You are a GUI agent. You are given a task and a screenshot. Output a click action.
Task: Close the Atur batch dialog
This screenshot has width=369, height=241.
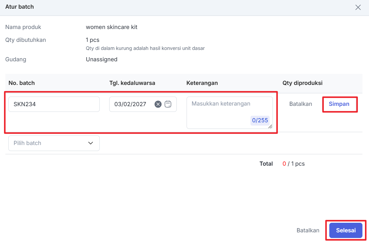[358, 7]
